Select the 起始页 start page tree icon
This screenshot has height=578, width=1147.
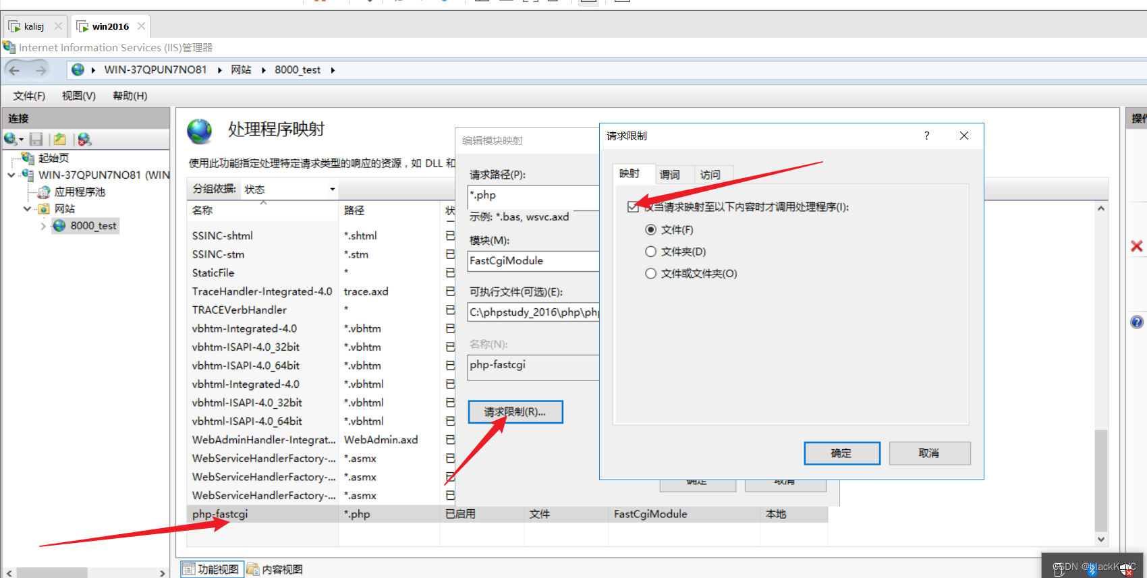(28, 158)
